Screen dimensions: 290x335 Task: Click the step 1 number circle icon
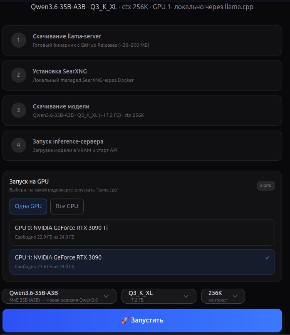(x=19, y=40)
